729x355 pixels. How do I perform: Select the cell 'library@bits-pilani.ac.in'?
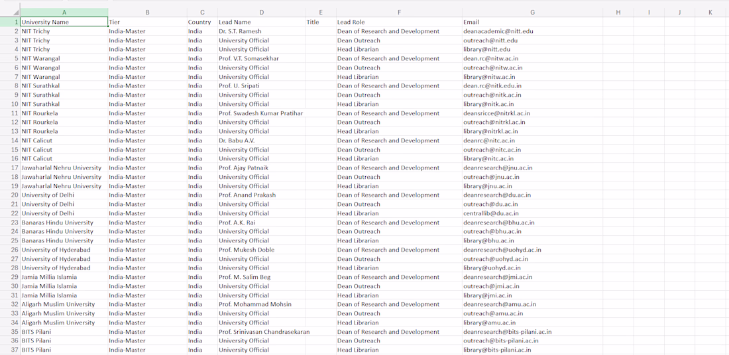click(532, 350)
